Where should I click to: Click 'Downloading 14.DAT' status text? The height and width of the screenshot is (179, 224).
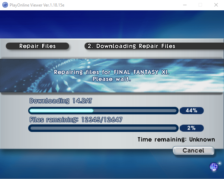[61, 101]
